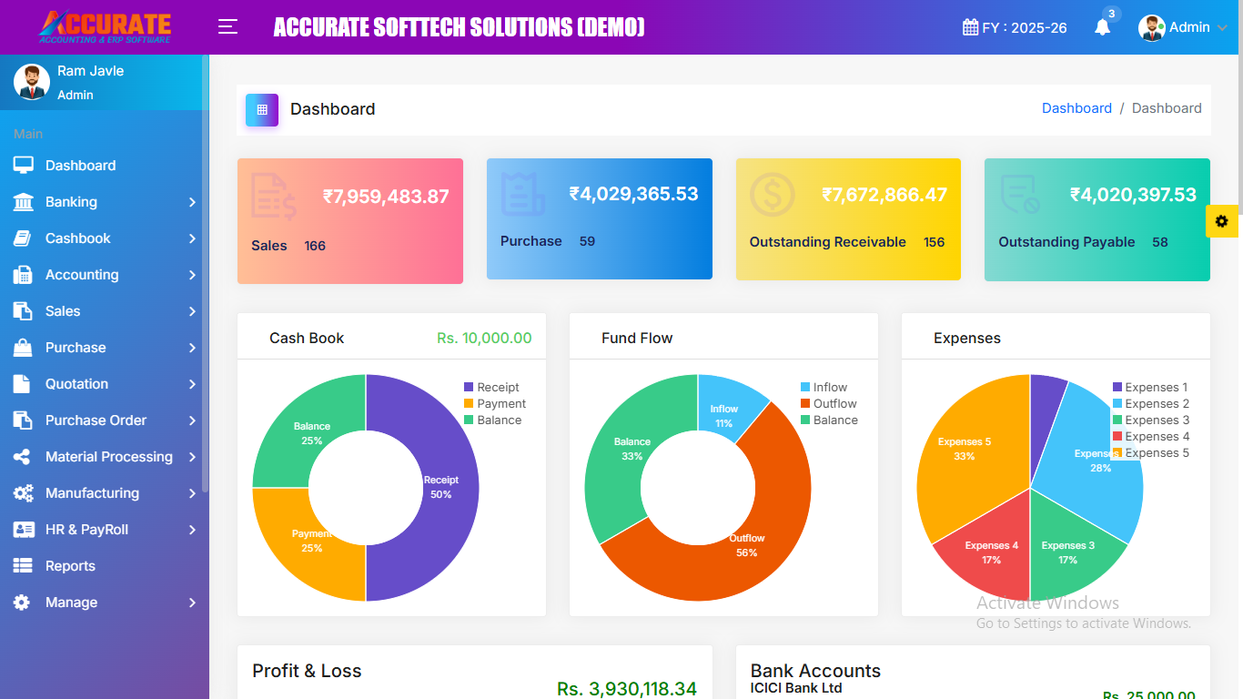The width and height of the screenshot is (1243, 699).
Task: Click the FY 2025-26 calendar icon
Action: point(970,27)
